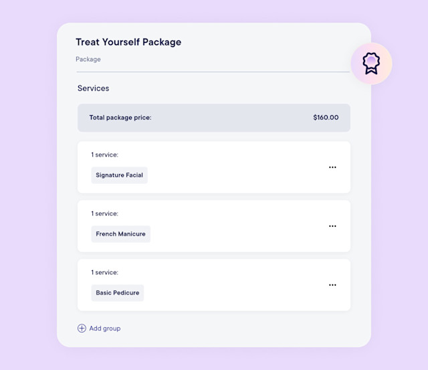Open the three-dots menu for Basic Pedicure
The height and width of the screenshot is (370, 428).
click(x=332, y=285)
